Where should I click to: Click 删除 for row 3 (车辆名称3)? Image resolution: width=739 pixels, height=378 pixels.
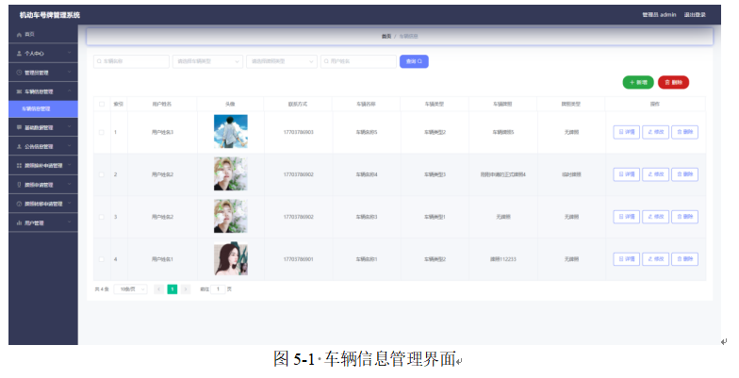[x=684, y=217]
